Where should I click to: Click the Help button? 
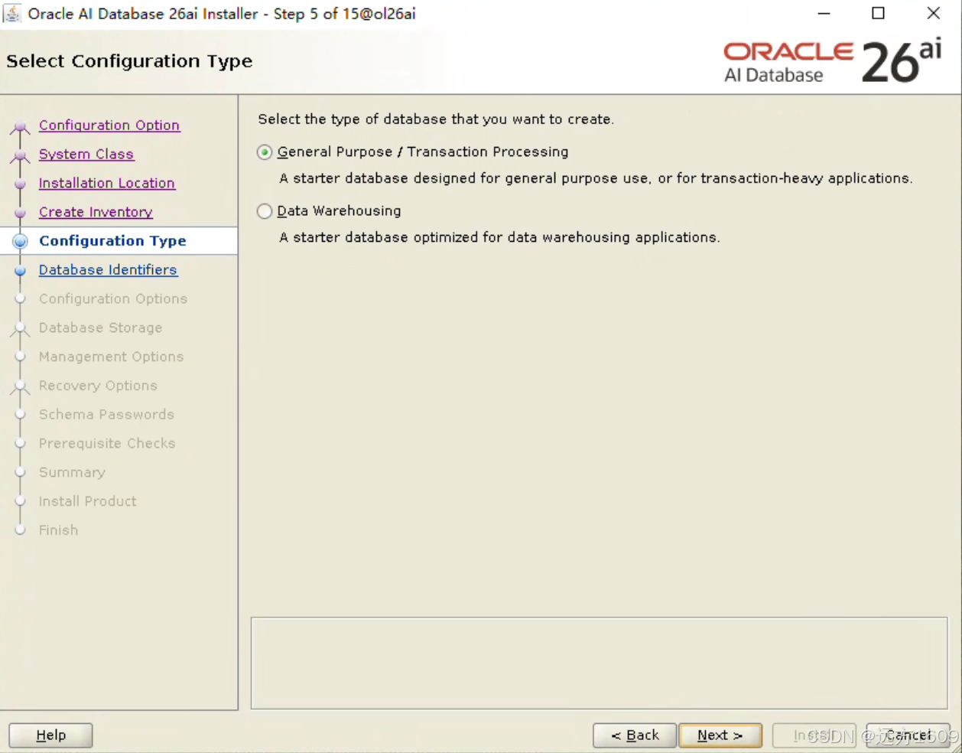point(50,735)
